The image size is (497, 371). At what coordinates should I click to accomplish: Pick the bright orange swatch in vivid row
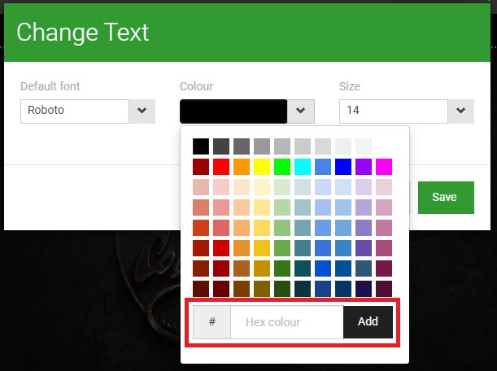tap(242, 167)
